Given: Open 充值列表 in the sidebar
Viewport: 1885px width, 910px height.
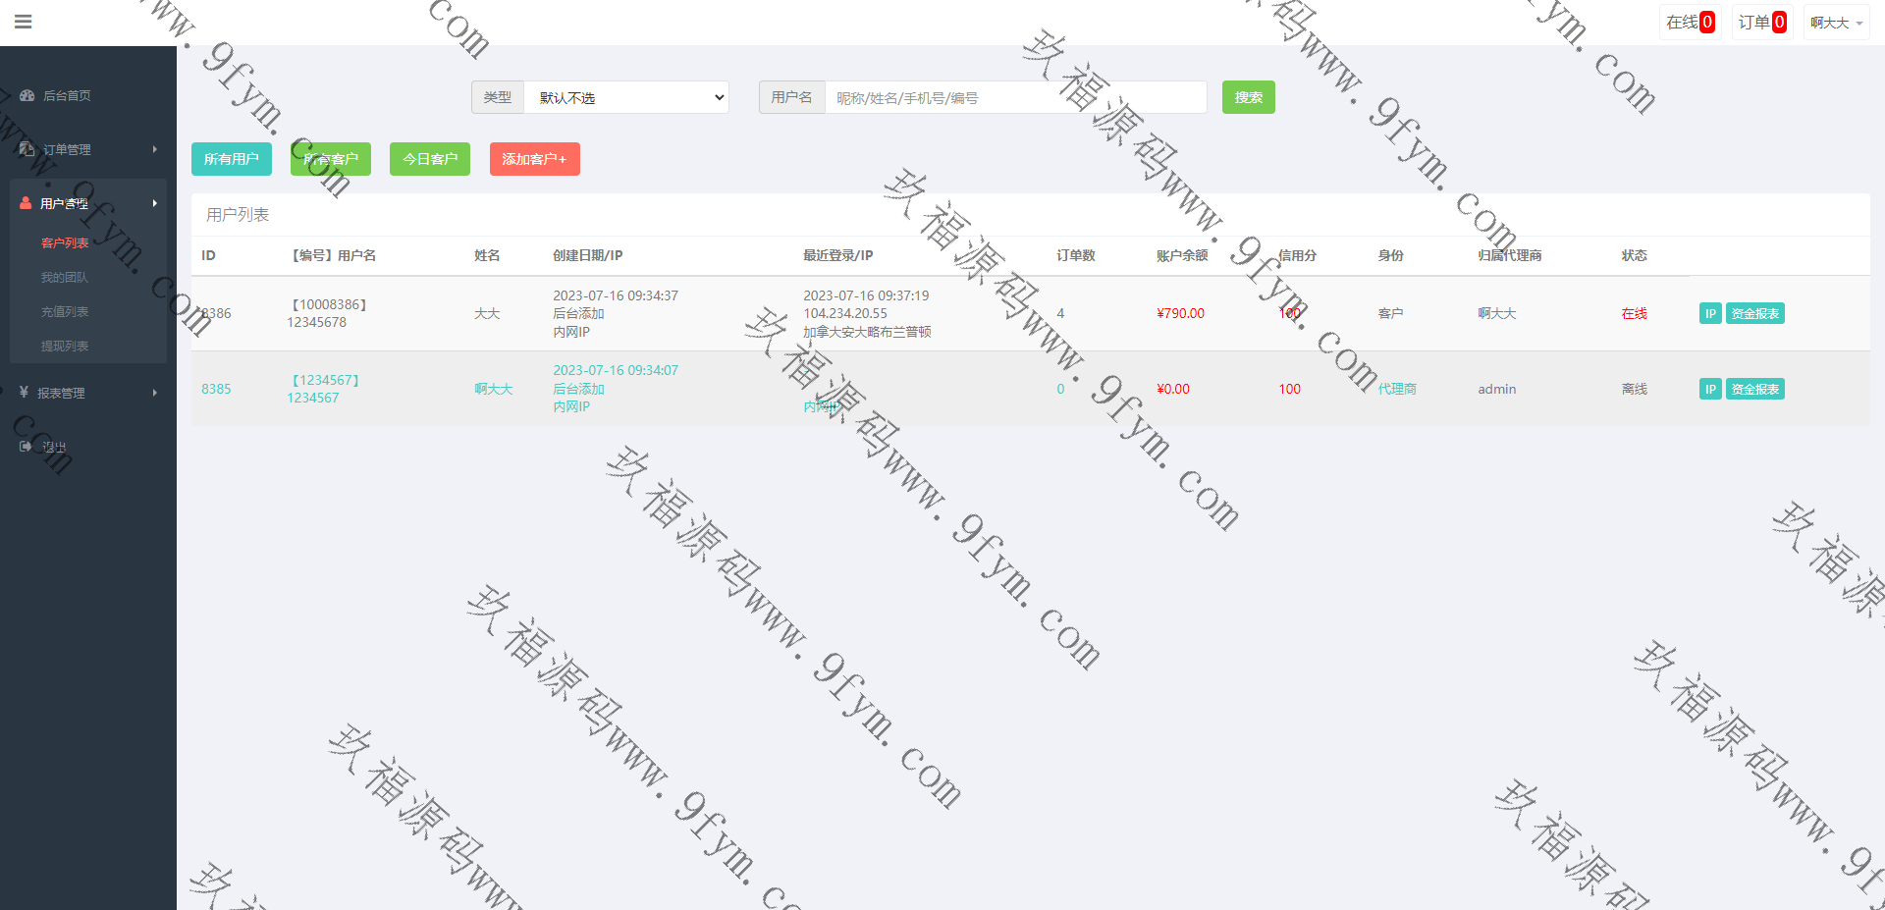Looking at the screenshot, I should [x=65, y=311].
